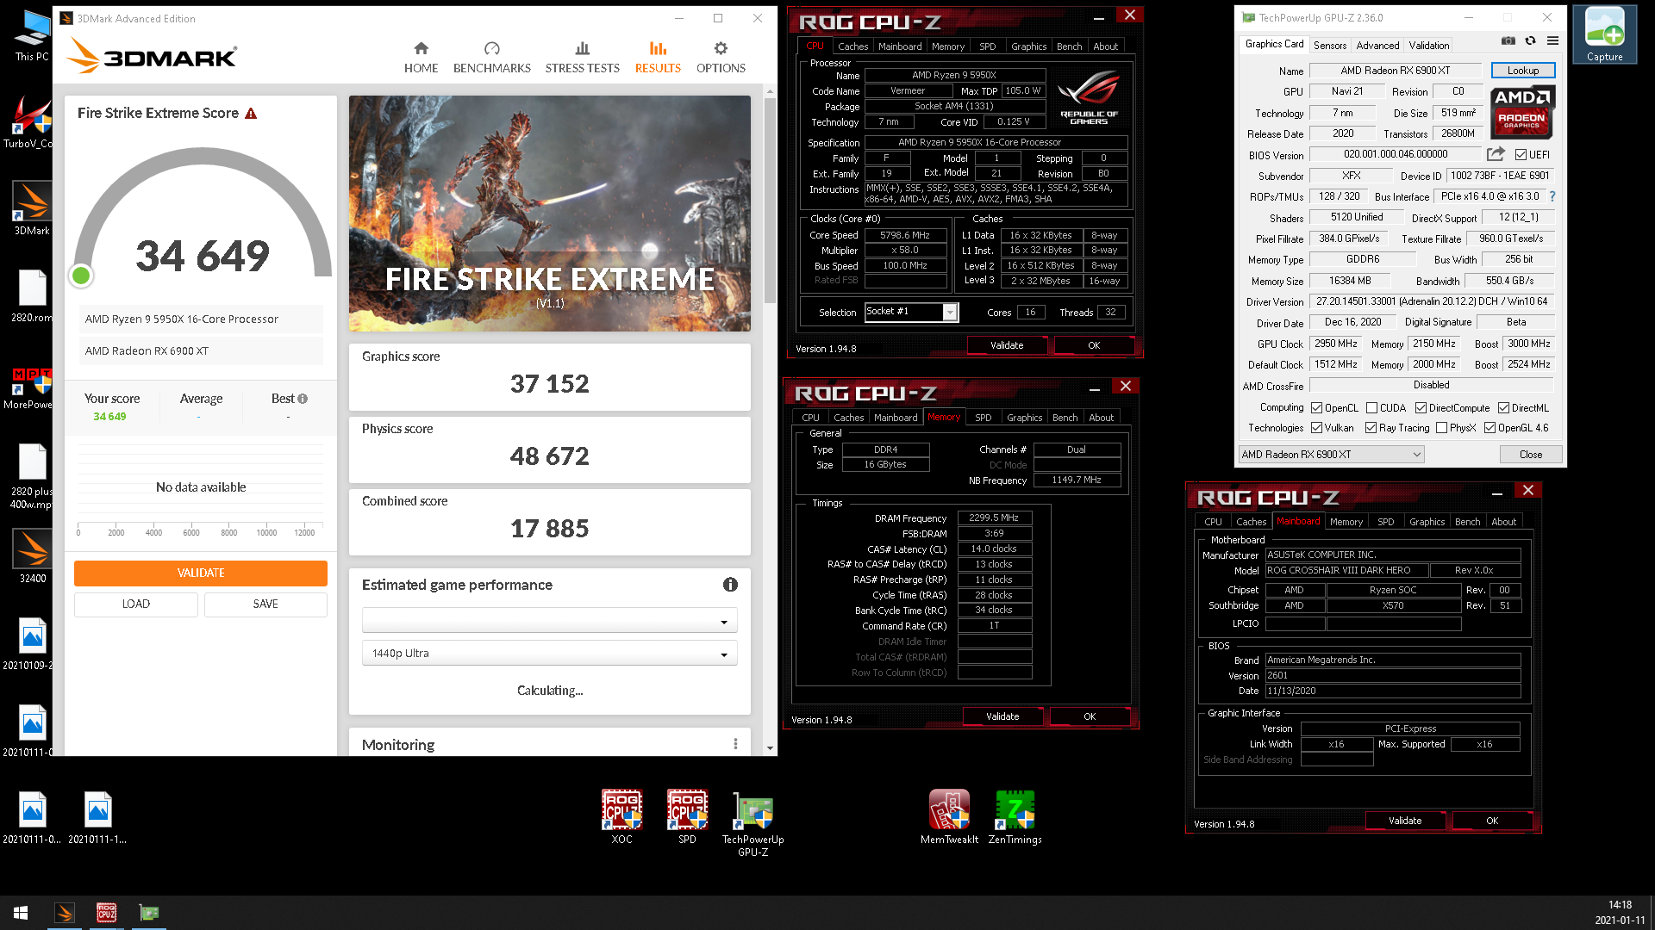Toggle the DirectCompute checkbox
This screenshot has width=1655, height=930.
(1421, 408)
